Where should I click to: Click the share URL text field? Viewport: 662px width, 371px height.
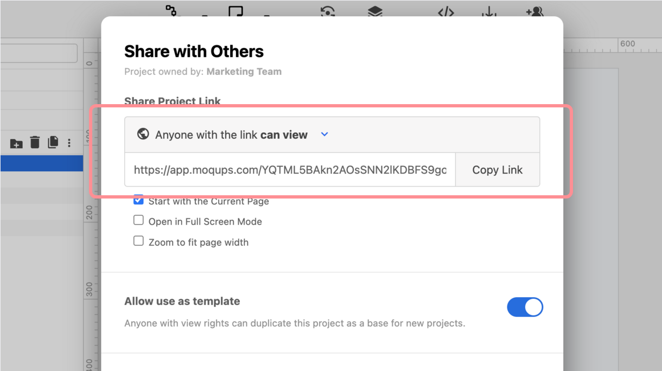[x=290, y=170]
